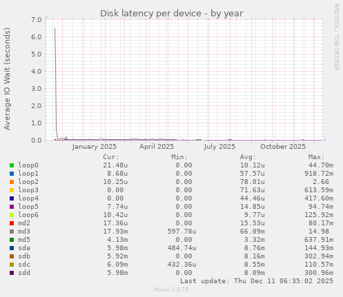
Task: Click the md3 latency spike peak in graph
Action: pos(55,29)
